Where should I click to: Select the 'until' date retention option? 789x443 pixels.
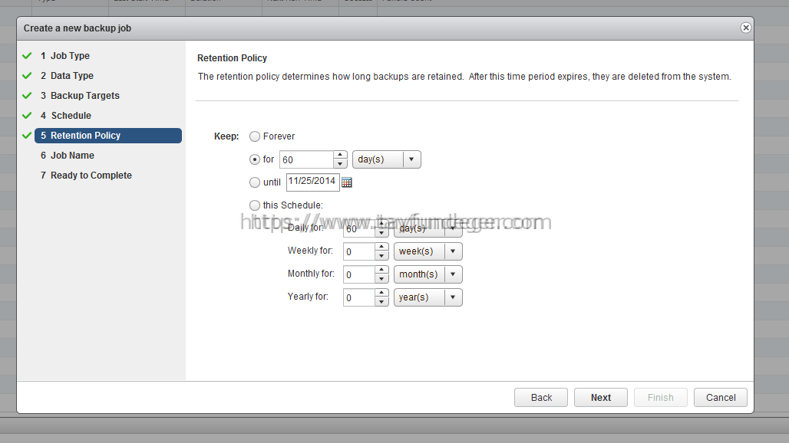(x=255, y=182)
